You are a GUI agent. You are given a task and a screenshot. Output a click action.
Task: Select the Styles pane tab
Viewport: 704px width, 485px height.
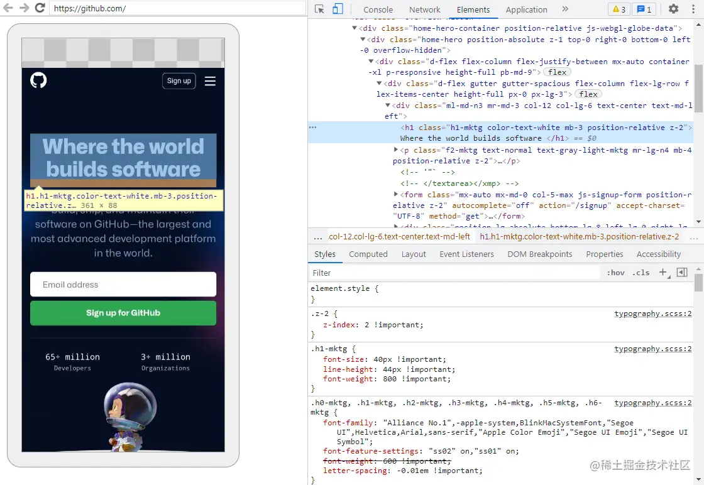(324, 254)
